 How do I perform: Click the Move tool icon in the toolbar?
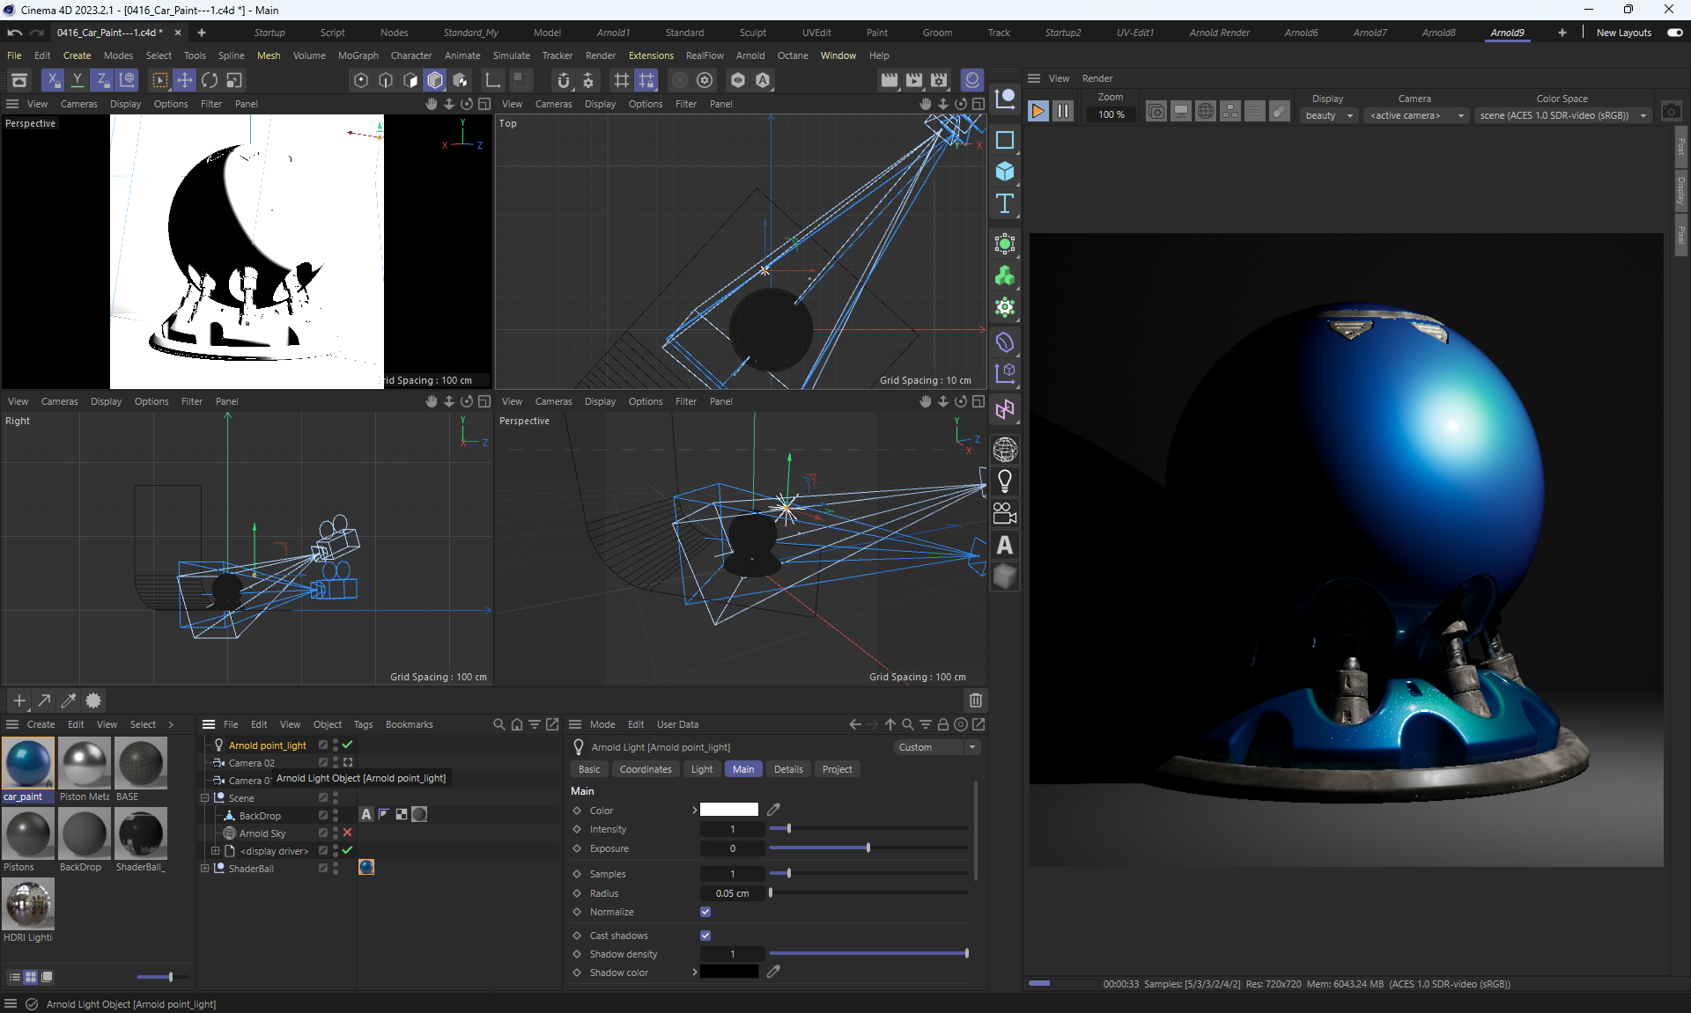tap(184, 80)
